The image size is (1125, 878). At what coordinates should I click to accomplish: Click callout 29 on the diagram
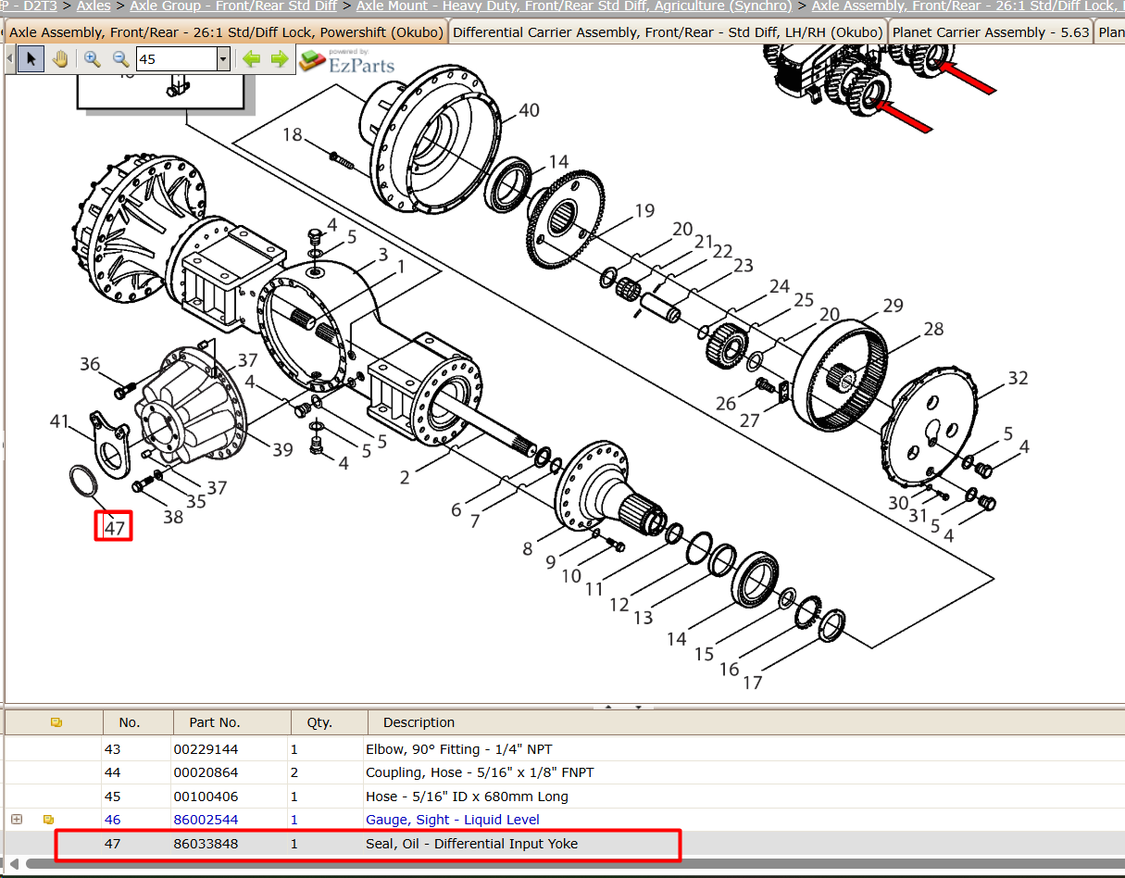[893, 306]
